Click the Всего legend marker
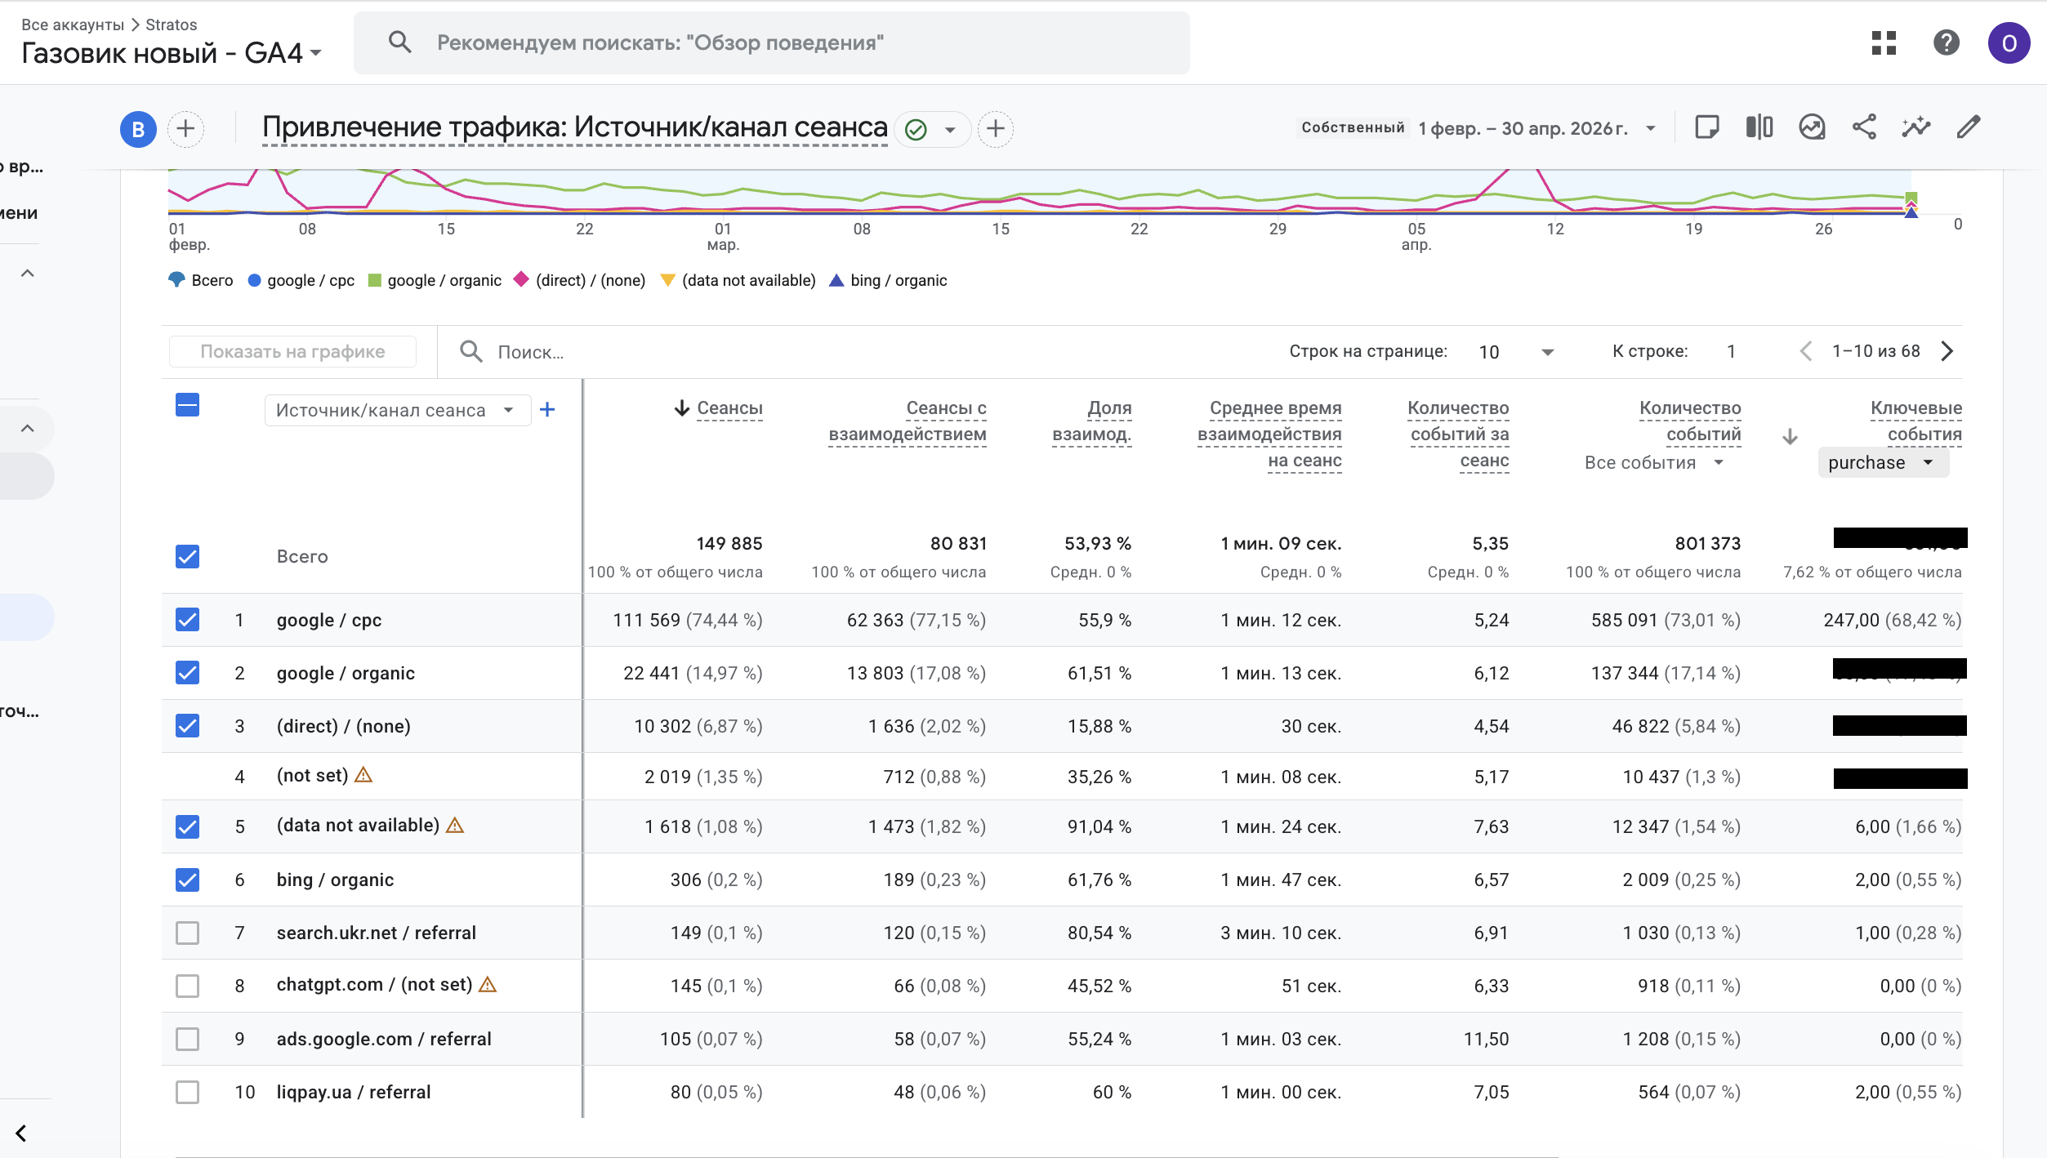This screenshot has width=2047, height=1158. [x=176, y=280]
